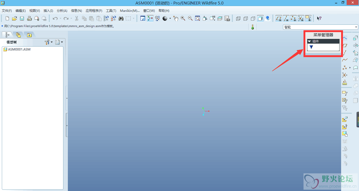Viewport: 359px width, 191px height.
Task: Expand the datum point tool flyout arrow
Action: (x=350, y=68)
